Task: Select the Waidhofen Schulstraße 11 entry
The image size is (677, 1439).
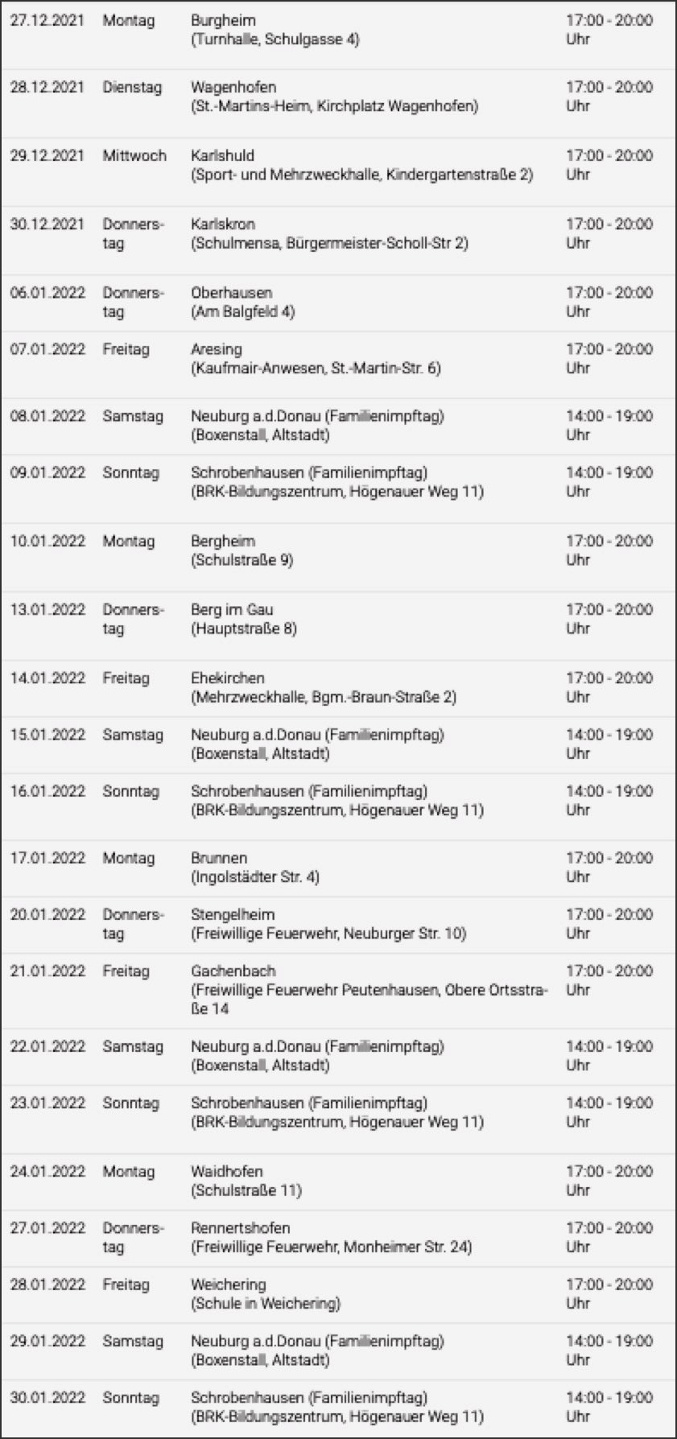Action: click(246, 1181)
